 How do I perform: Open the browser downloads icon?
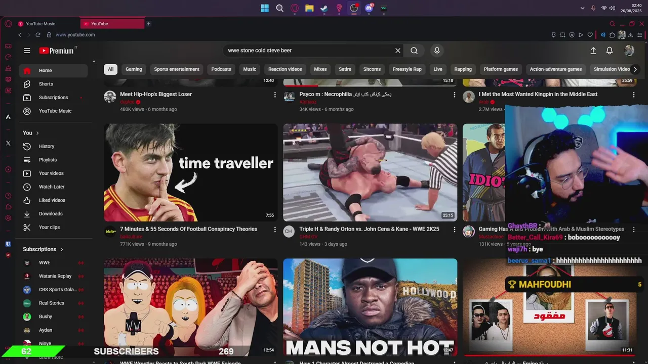[630, 35]
